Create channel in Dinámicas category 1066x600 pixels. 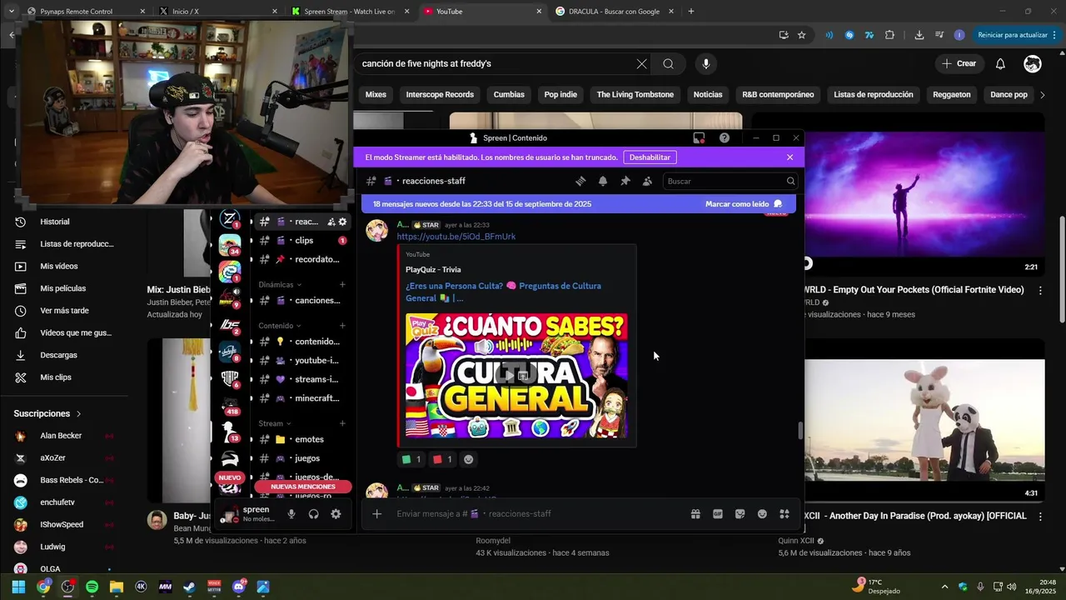[342, 284]
